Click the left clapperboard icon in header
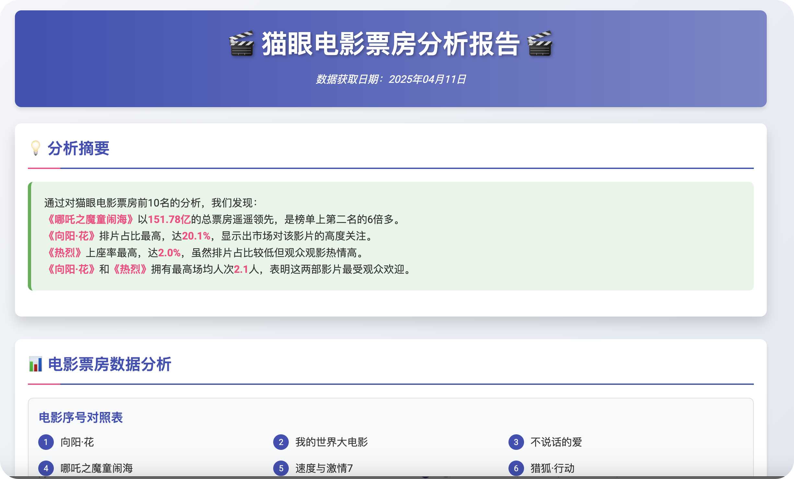This screenshot has height=479, width=794. (x=241, y=44)
